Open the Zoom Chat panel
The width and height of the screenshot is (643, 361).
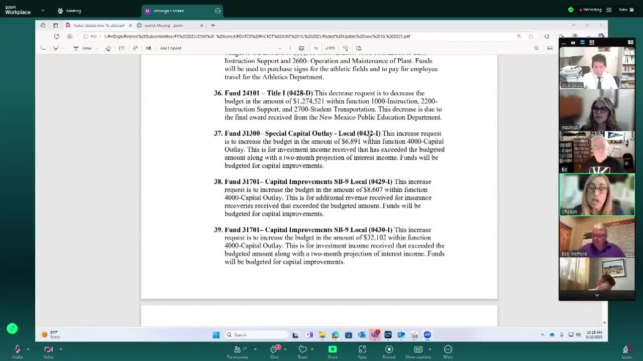pos(275,351)
